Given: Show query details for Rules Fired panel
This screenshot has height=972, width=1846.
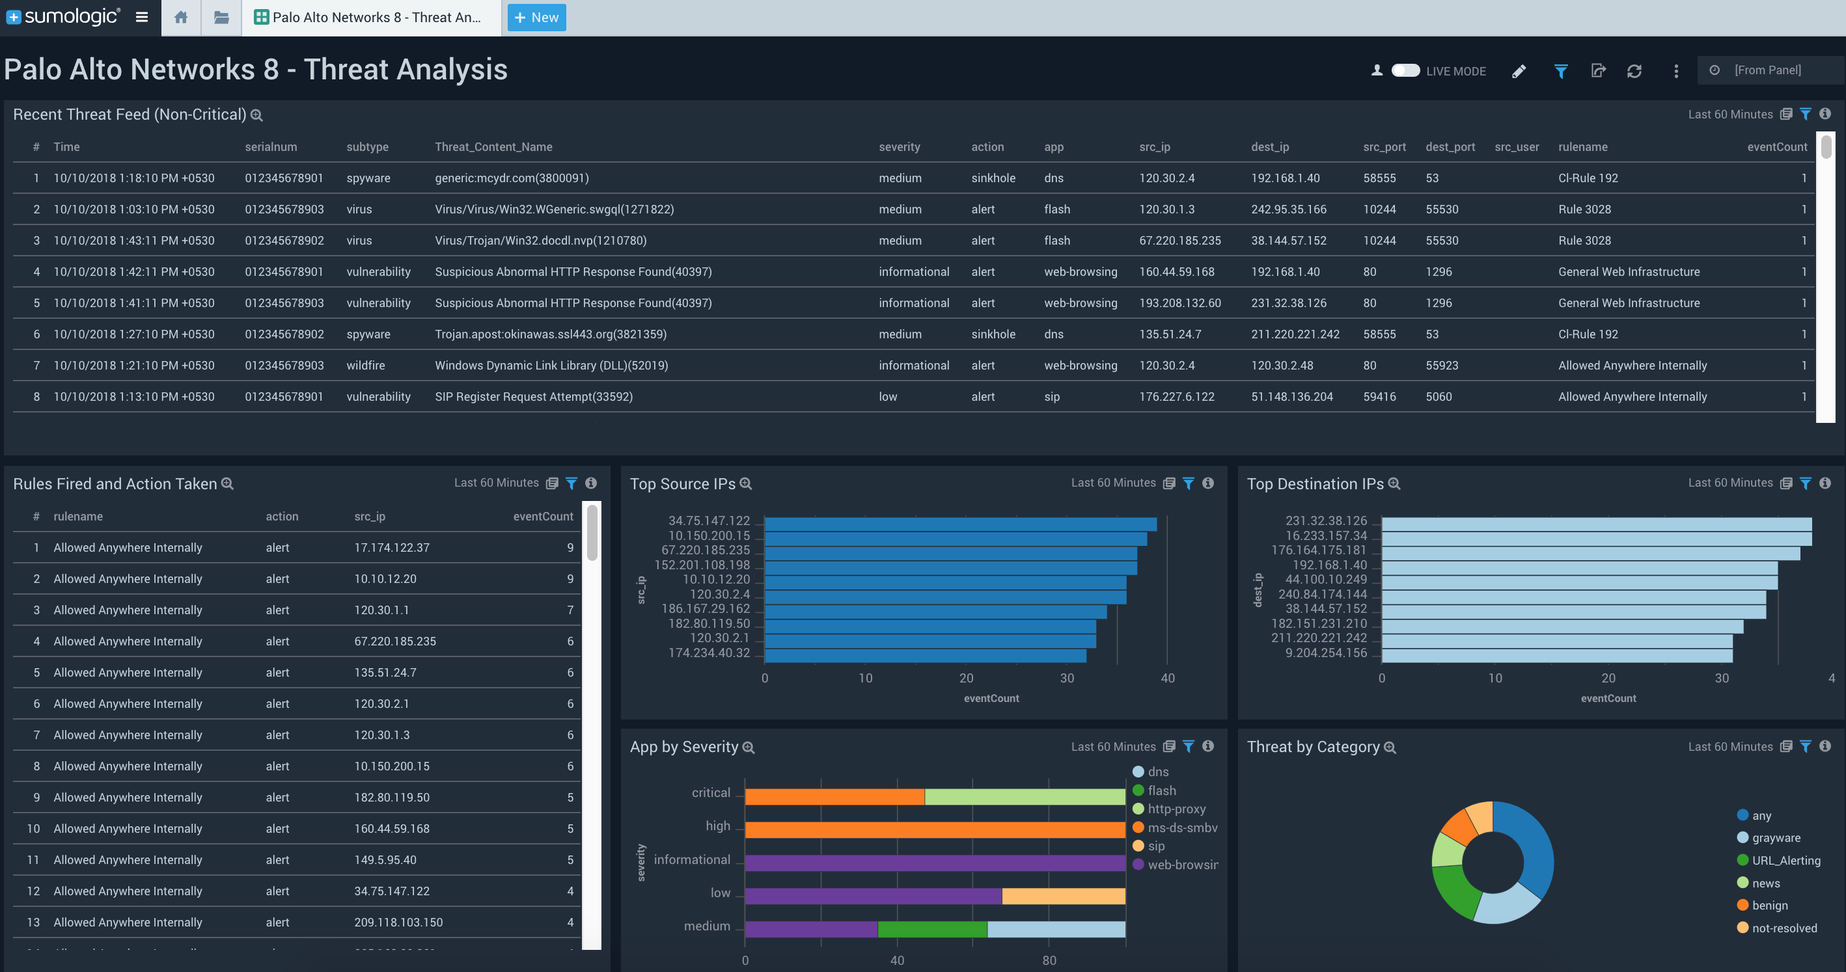Looking at the screenshot, I should click(x=552, y=483).
